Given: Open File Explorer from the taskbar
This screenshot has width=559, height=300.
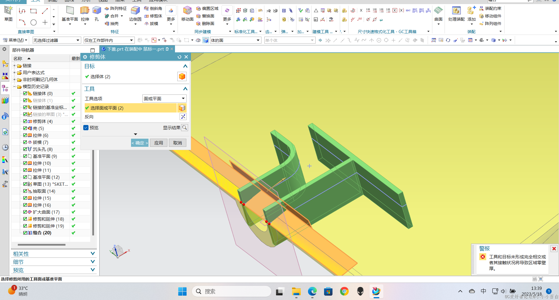Looking at the screenshot, I should coord(296,291).
